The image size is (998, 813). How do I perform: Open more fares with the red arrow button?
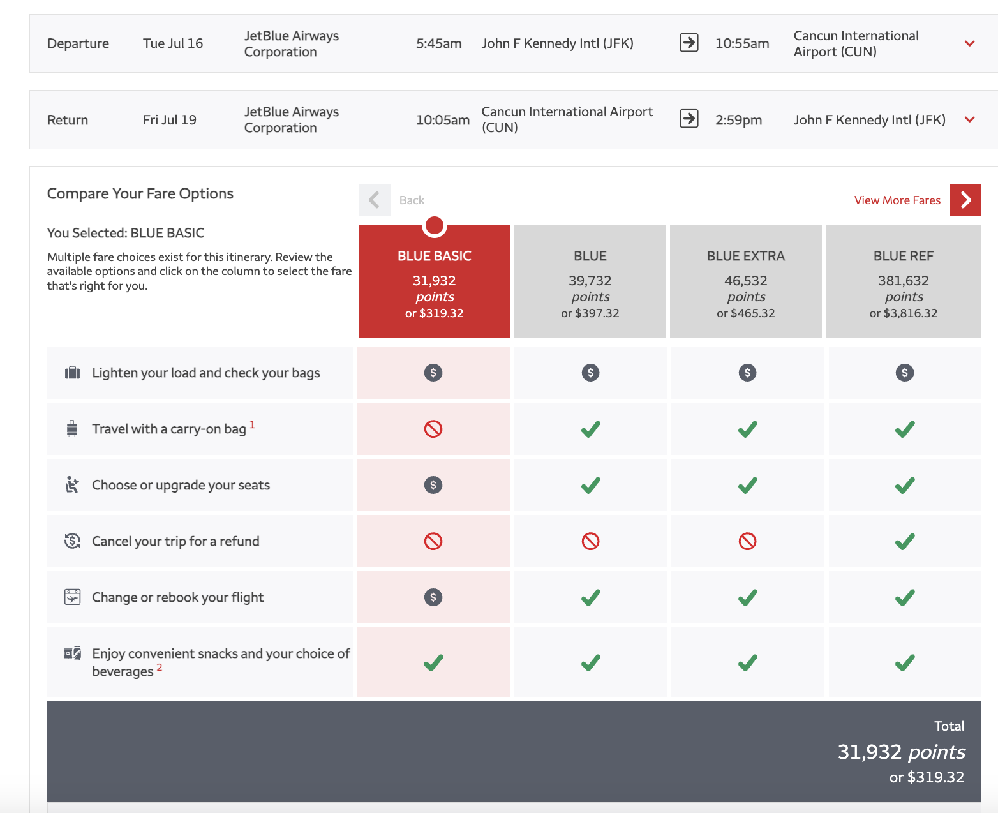(x=965, y=200)
